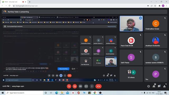169x95 pixels.
Task: Click the muted mic icon on Sahil Pawar tile
Action: [x=140, y=52]
